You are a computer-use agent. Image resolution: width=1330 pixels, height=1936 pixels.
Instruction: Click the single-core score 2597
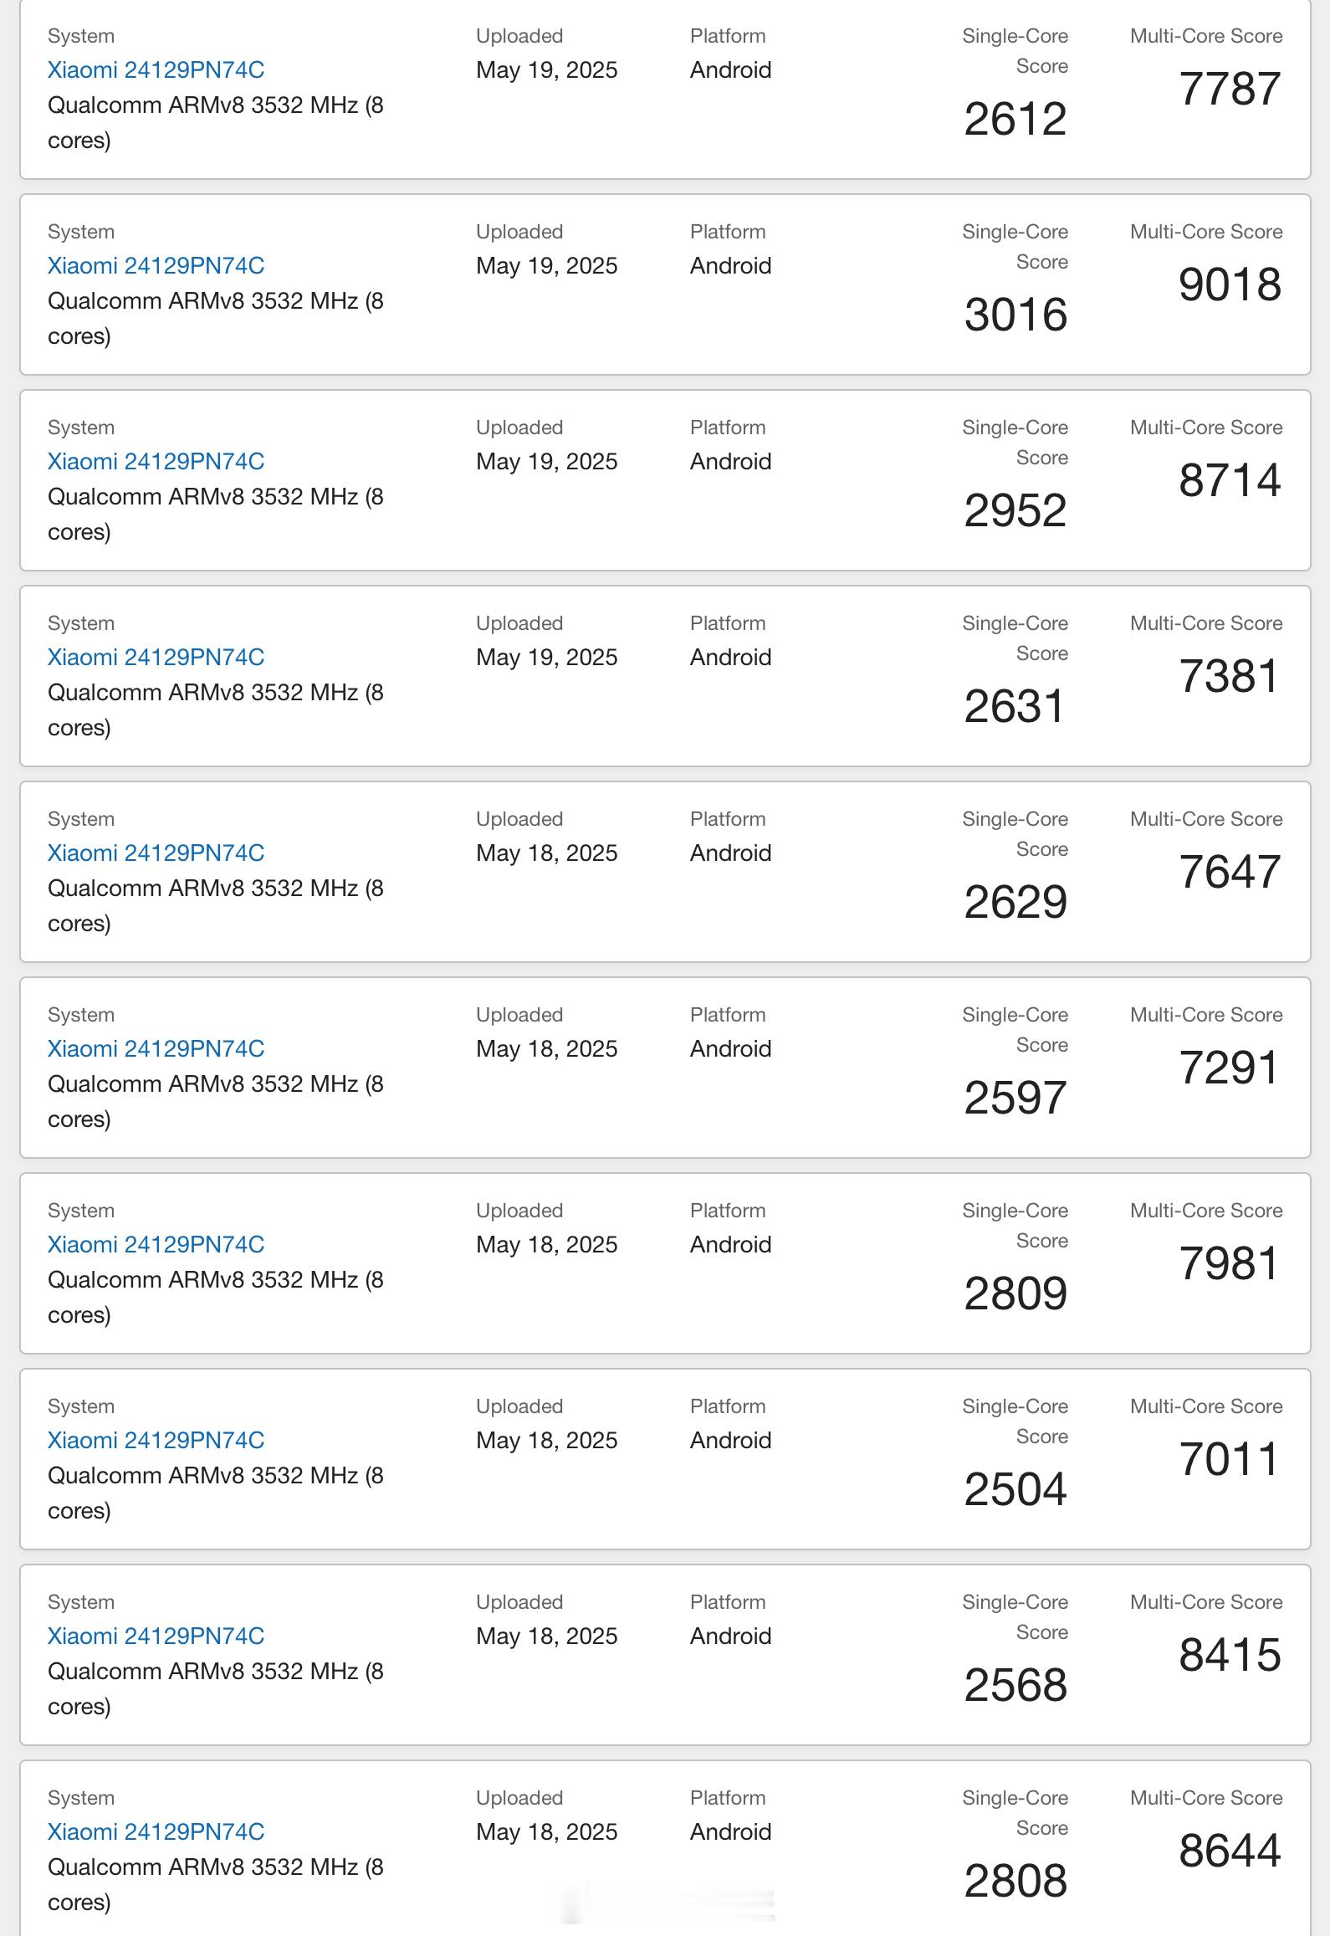click(1015, 1099)
